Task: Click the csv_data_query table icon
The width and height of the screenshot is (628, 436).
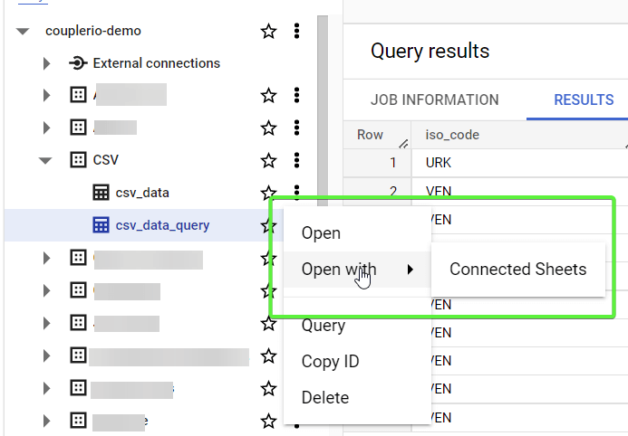Action: pyautogui.click(x=101, y=225)
